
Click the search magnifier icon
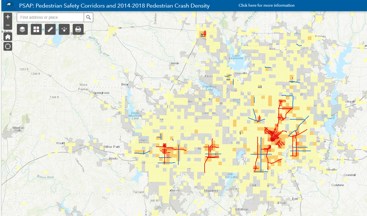88,17
